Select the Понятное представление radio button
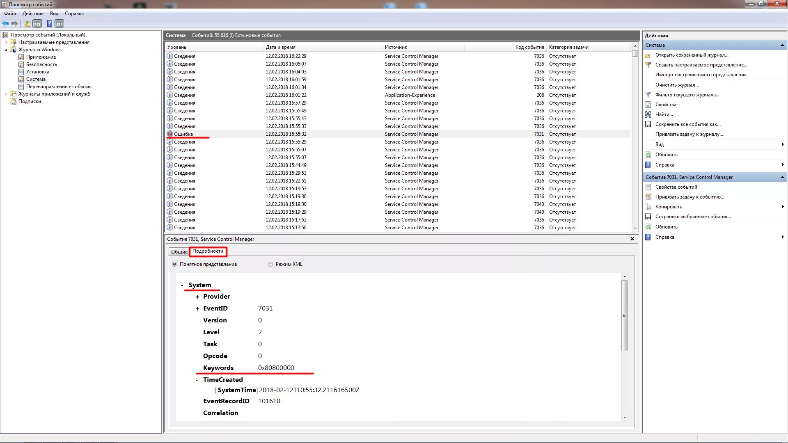This screenshot has height=443, width=788. (x=174, y=264)
